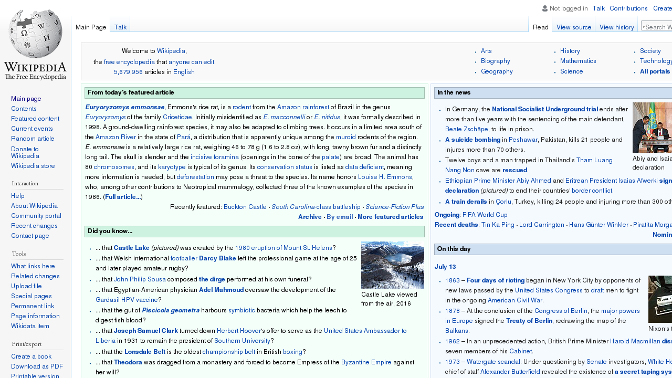Open the Mathematics portal link
The image size is (672, 378).
pyautogui.click(x=578, y=61)
